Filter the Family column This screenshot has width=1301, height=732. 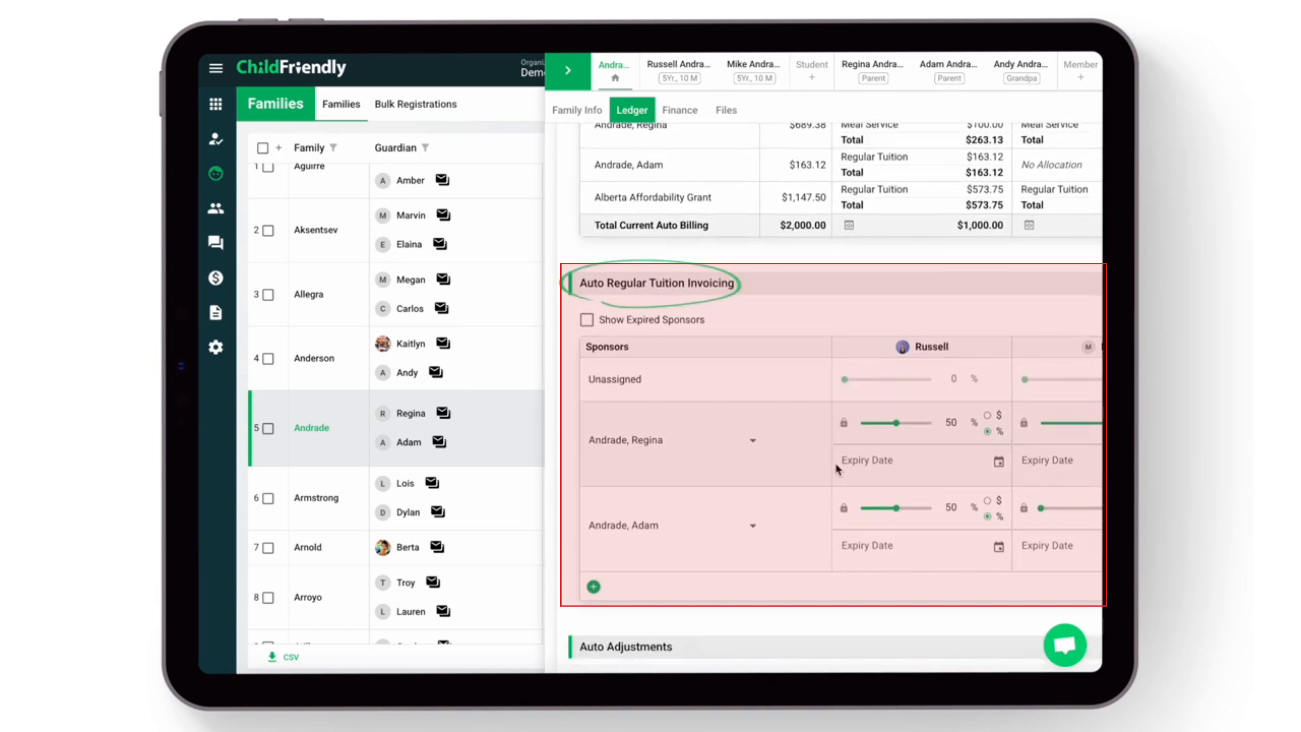pyautogui.click(x=333, y=147)
